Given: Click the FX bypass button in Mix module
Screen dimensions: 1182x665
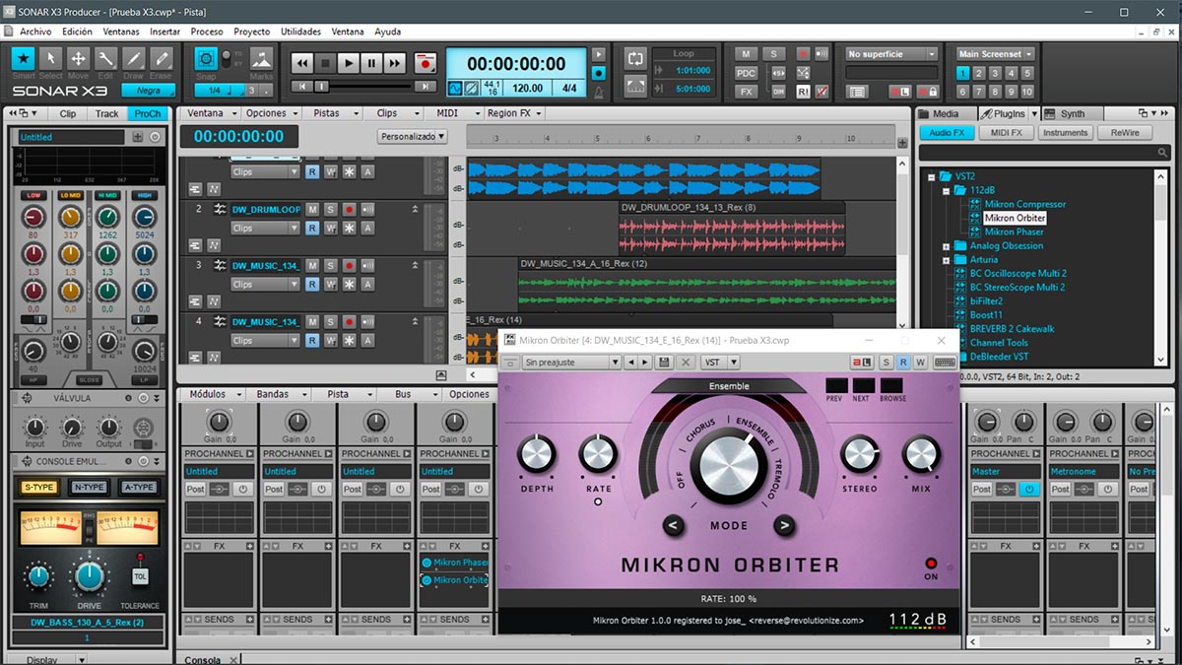Looking at the screenshot, I should 746,91.
